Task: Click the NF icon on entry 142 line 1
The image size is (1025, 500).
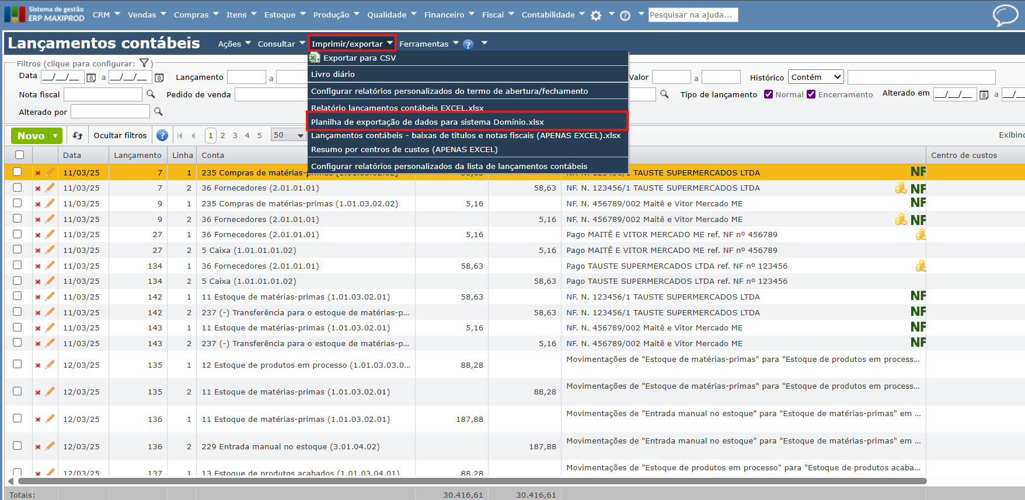Action: pos(918,296)
